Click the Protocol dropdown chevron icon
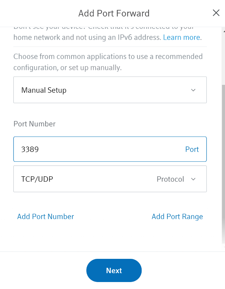 click(194, 179)
